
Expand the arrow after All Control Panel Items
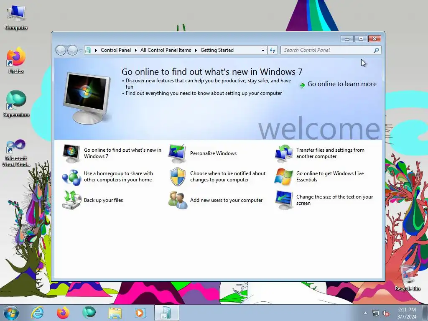pyautogui.click(x=196, y=50)
